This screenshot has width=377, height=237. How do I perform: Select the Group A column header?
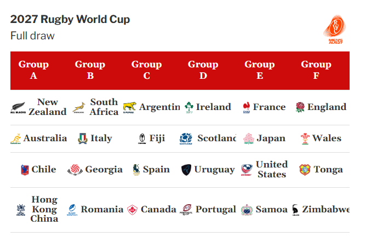[33, 70]
